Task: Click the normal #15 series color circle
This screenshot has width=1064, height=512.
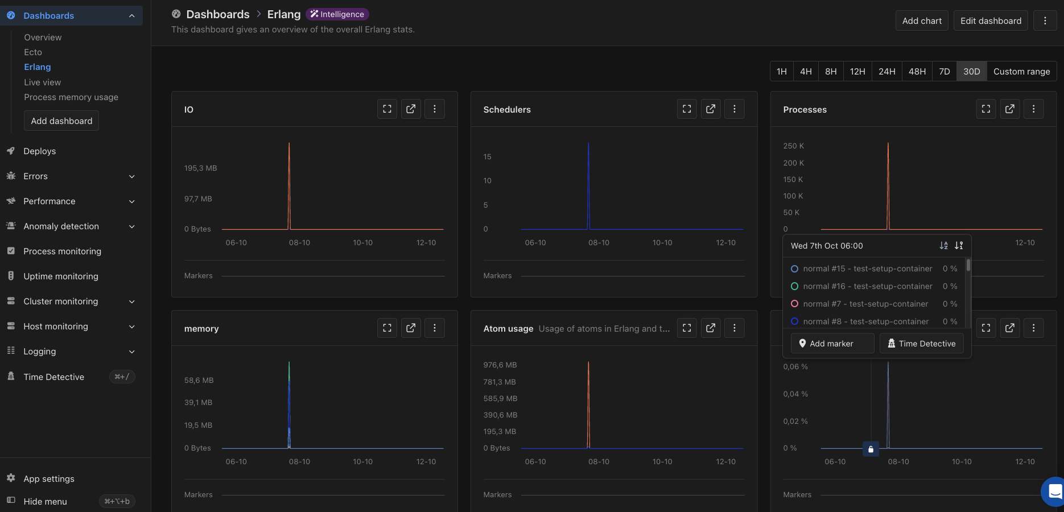Action: pos(795,269)
